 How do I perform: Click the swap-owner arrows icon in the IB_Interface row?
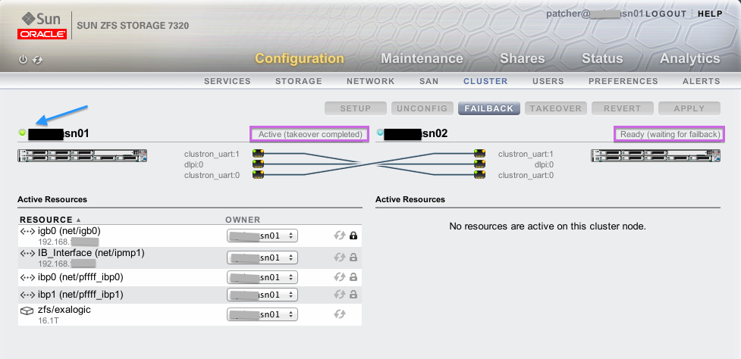click(339, 257)
